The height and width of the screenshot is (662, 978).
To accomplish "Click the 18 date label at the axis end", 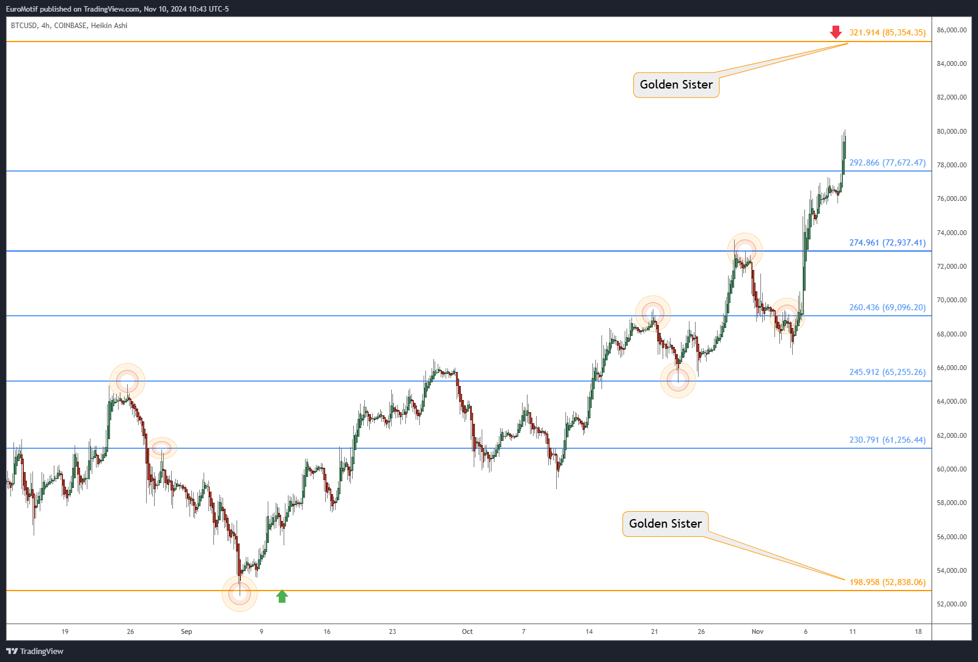I will pos(918,631).
